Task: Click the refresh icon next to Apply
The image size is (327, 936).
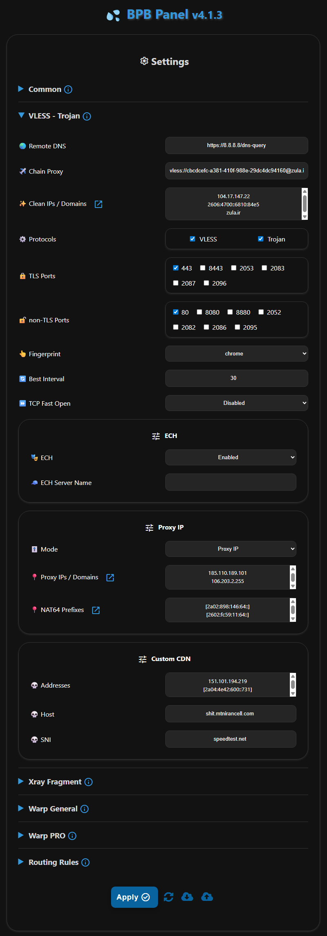Action: point(169,897)
